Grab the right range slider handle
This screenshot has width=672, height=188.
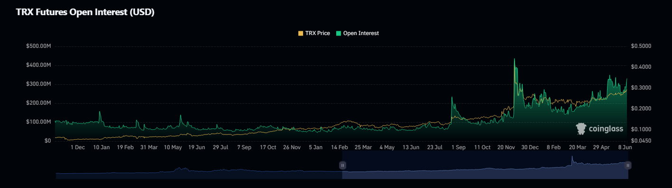628,165
